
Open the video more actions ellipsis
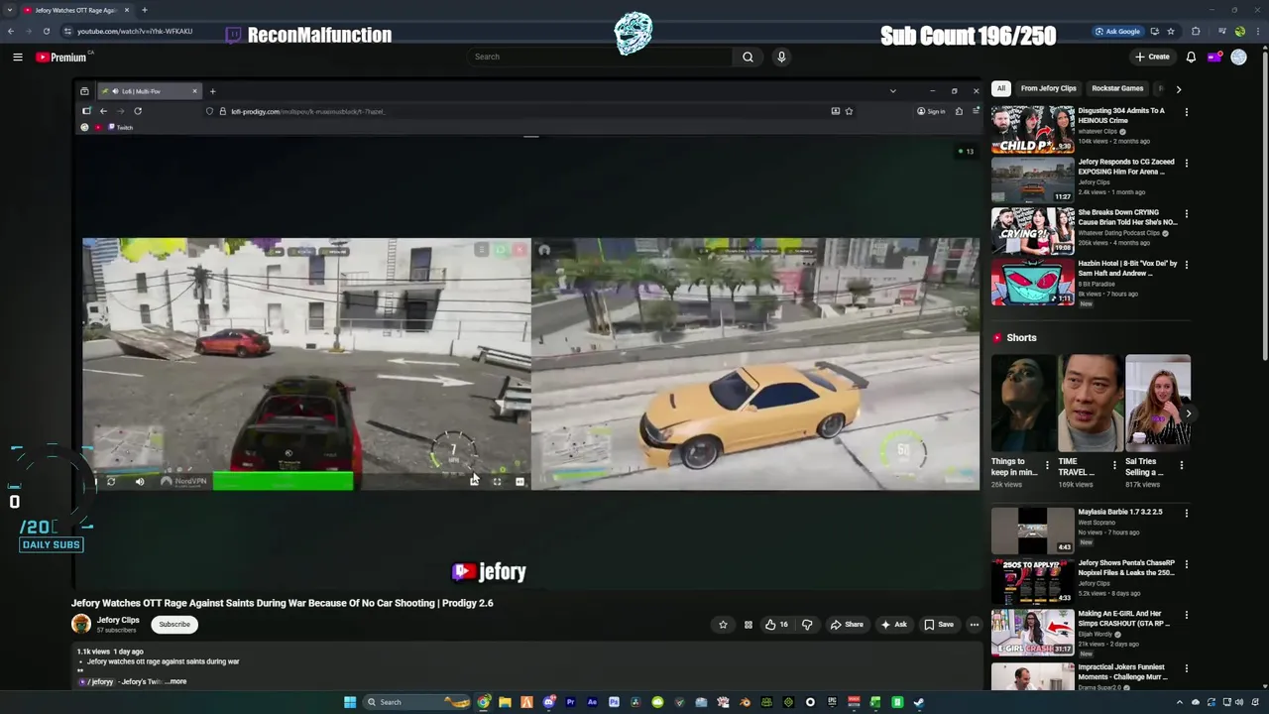975,625
